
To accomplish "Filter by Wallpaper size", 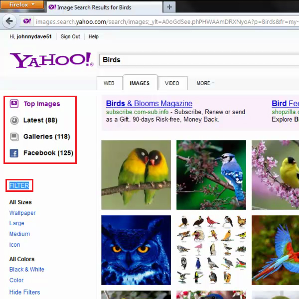I will coord(22,213).
